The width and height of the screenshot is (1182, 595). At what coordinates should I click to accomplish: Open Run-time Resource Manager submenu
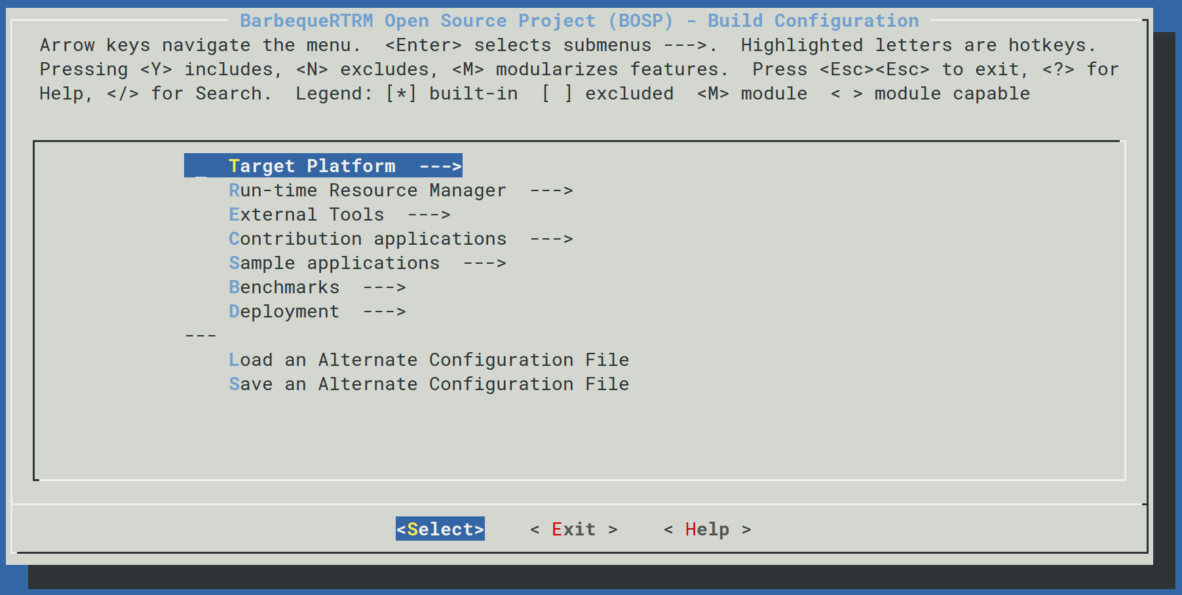click(401, 190)
